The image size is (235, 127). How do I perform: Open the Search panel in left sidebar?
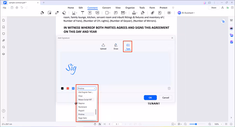[4, 47]
